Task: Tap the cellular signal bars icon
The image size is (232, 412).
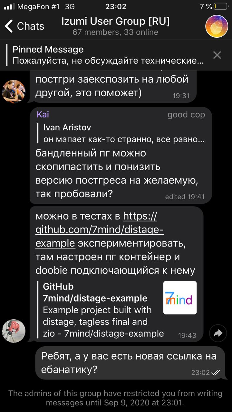Action: (9, 6)
